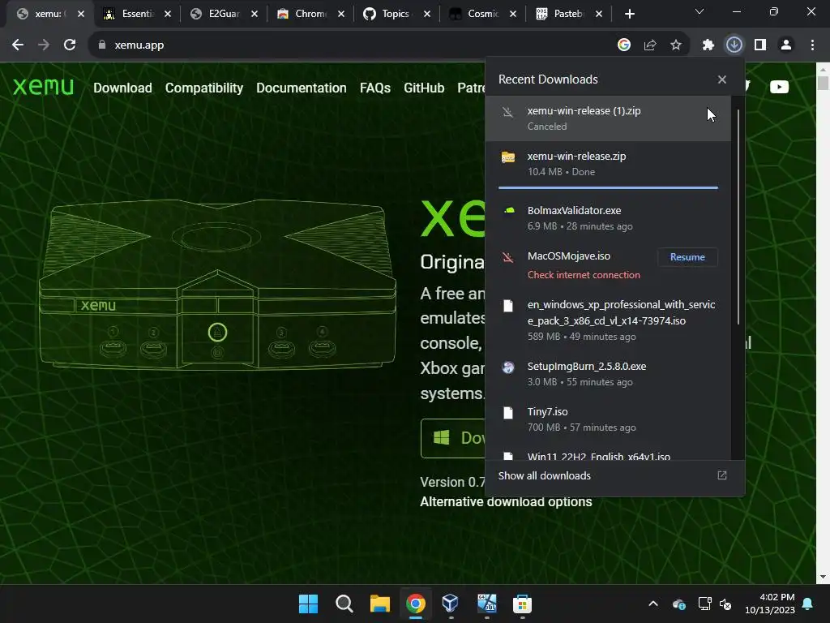Open Chrome's three-dot menu
The height and width of the screenshot is (623, 830).
pos(812,45)
